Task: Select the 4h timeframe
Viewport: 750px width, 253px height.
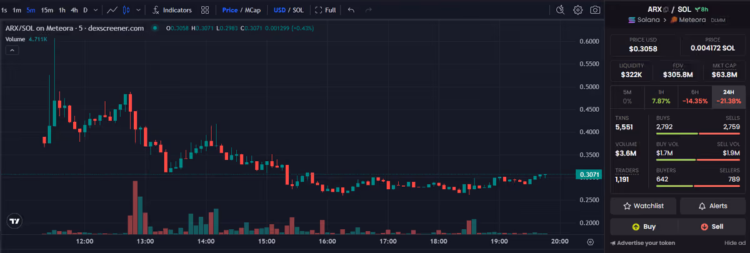Action: click(x=74, y=10)
